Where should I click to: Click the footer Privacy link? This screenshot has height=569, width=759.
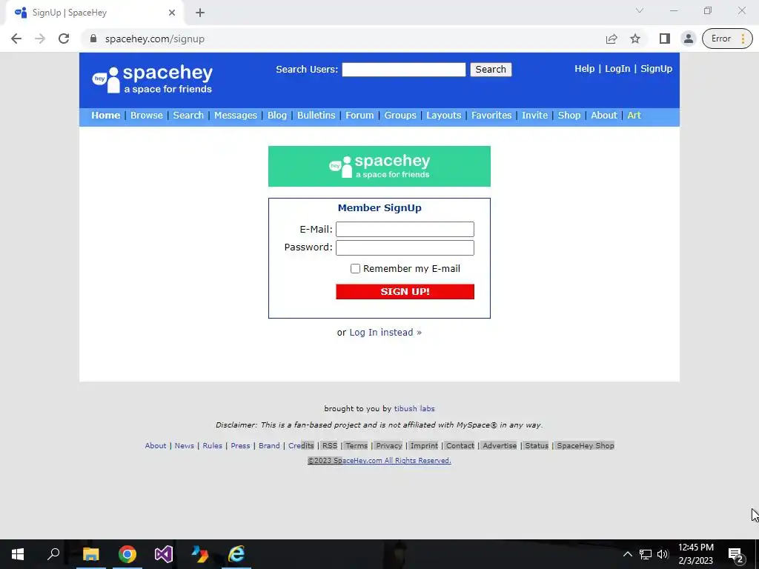tap(388, 445)
